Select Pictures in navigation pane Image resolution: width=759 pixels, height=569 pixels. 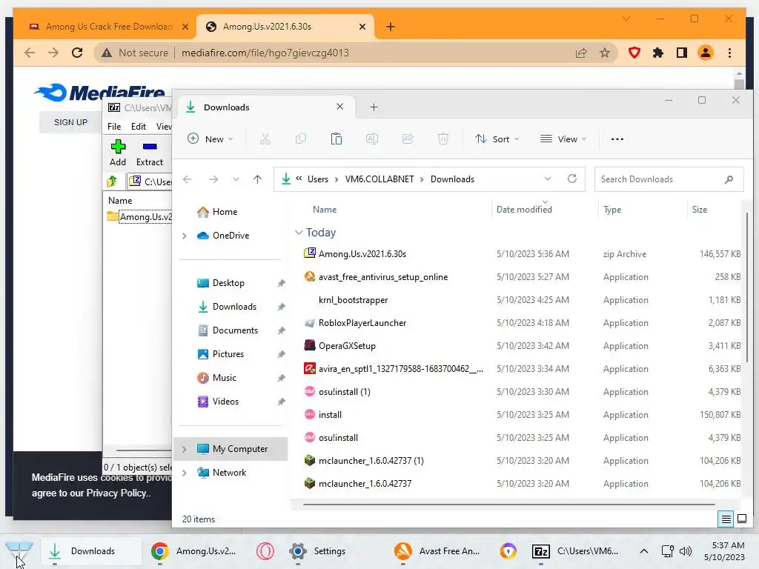tap(228, 354)
